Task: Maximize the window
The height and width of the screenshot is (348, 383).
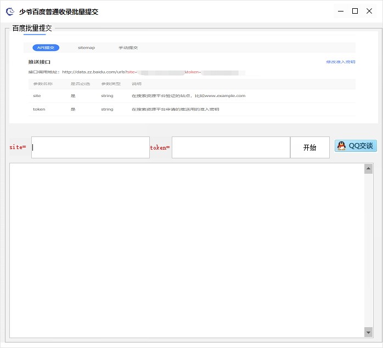Action: [355, 11]
